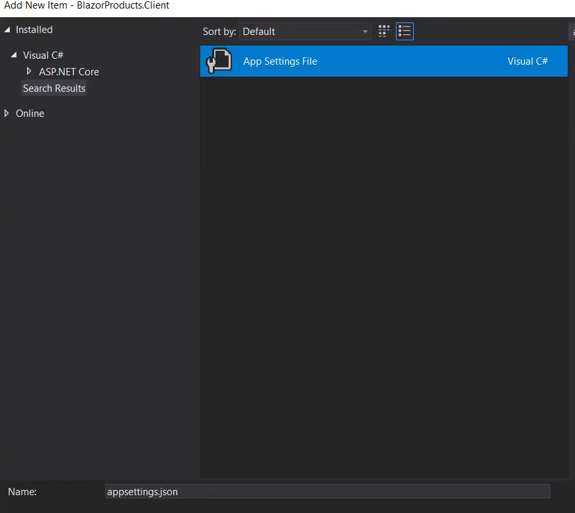Select the ASP.NET Core category label
The width and height of the screenshot is (575, 513).
click(x=69, y=72)
